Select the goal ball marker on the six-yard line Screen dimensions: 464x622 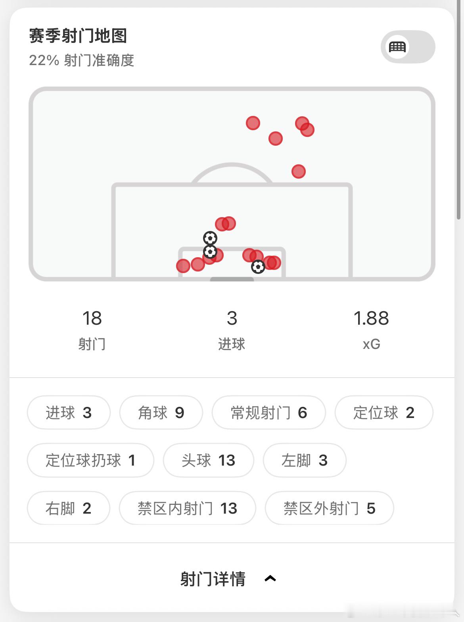(210, 251)
